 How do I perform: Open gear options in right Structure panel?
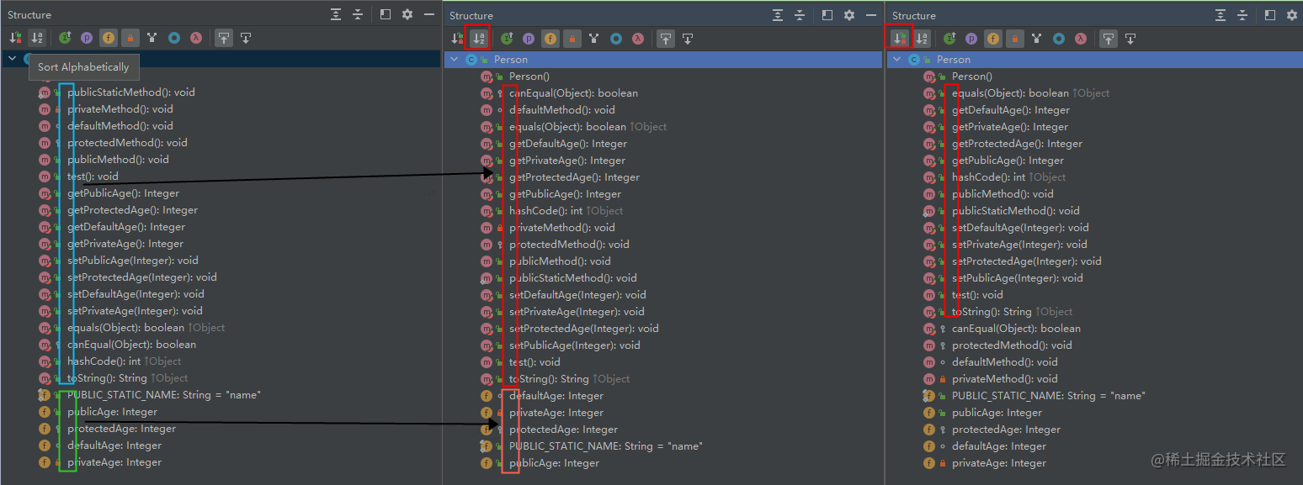pos(1292,15)
